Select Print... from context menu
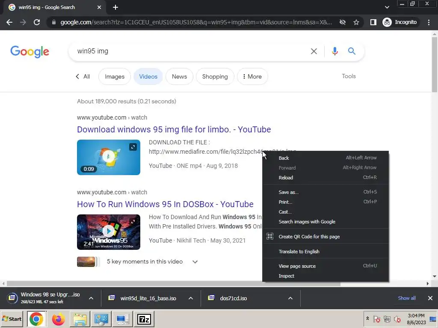Screen dimensions: 438x328 (326, 202)
